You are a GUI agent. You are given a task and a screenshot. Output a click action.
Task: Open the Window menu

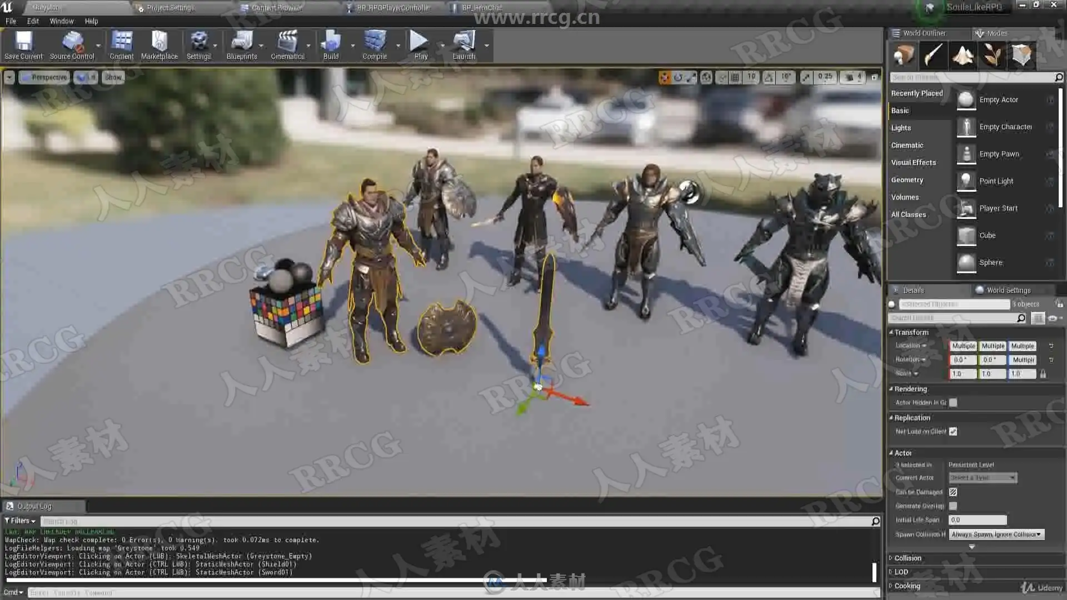click(61, 21)
